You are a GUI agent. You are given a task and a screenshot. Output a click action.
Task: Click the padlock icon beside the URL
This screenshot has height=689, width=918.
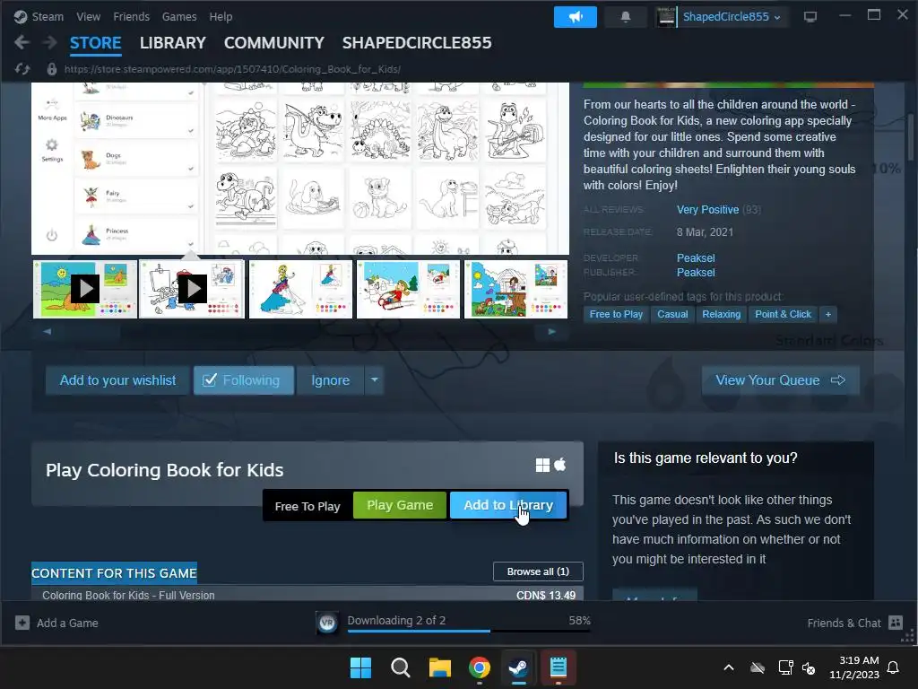click(x=51, y=69)
